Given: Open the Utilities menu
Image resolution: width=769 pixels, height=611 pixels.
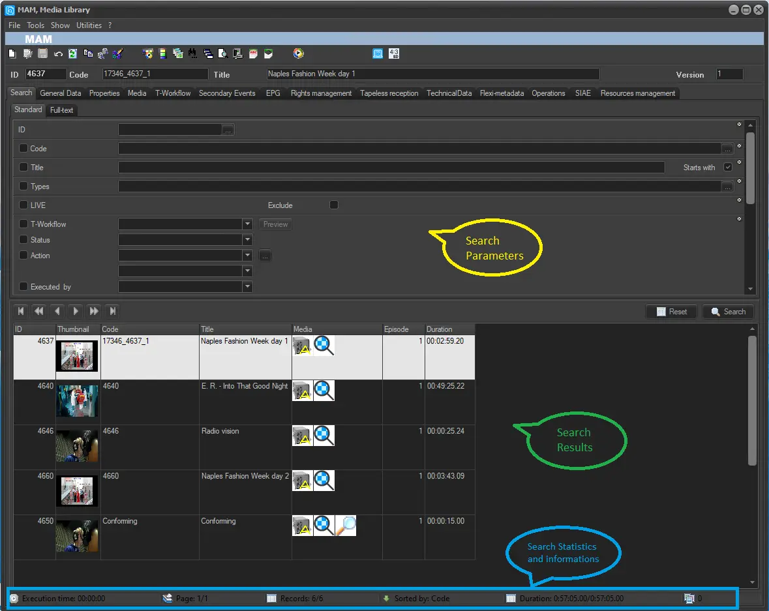Looking at the screenshot, I should pos(89,25).
